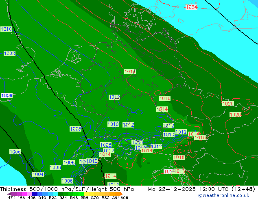Pick the cyan legend swatch

pos(55,194)
